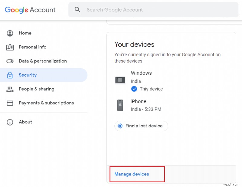The image size is (242, 187).
Task: Open the Security menu entry
Action: [x=28, y=75]
